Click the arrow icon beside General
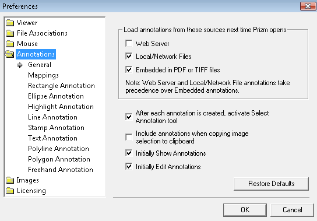The image size is (317, 221). coord(20,65)
